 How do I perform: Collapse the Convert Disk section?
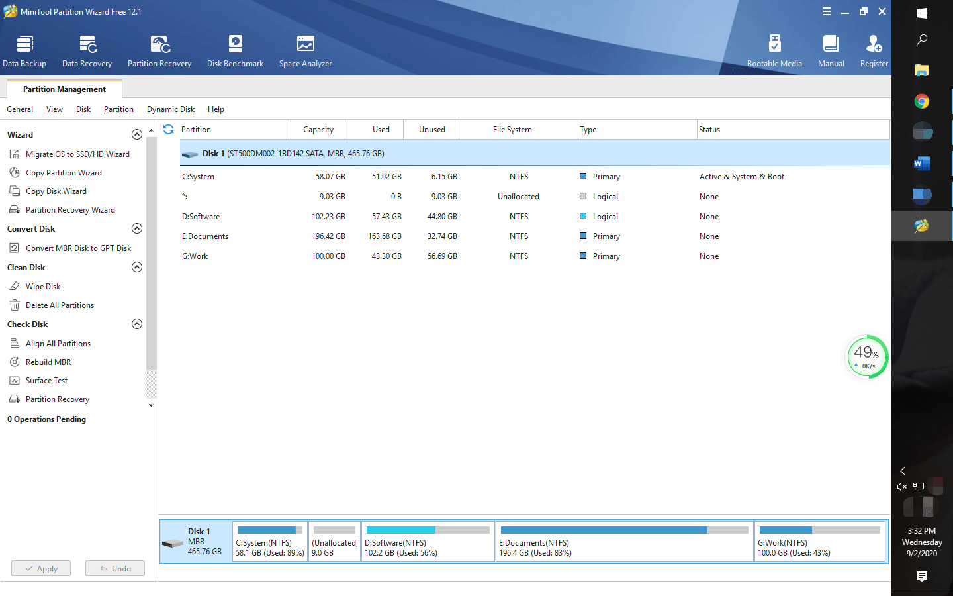pos(137,228)
